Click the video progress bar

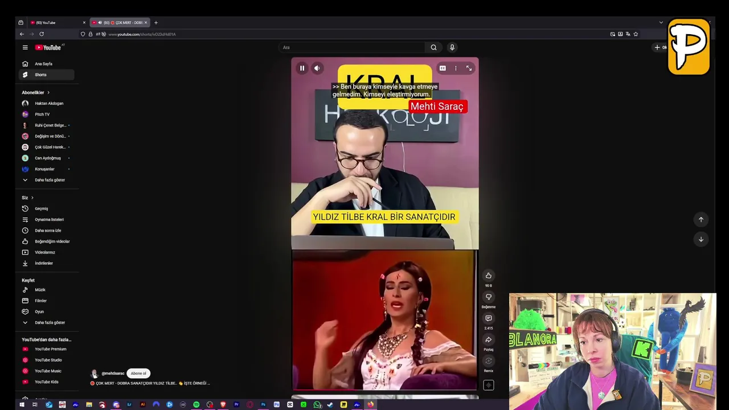pyautogui.click(x=385, y=390)
